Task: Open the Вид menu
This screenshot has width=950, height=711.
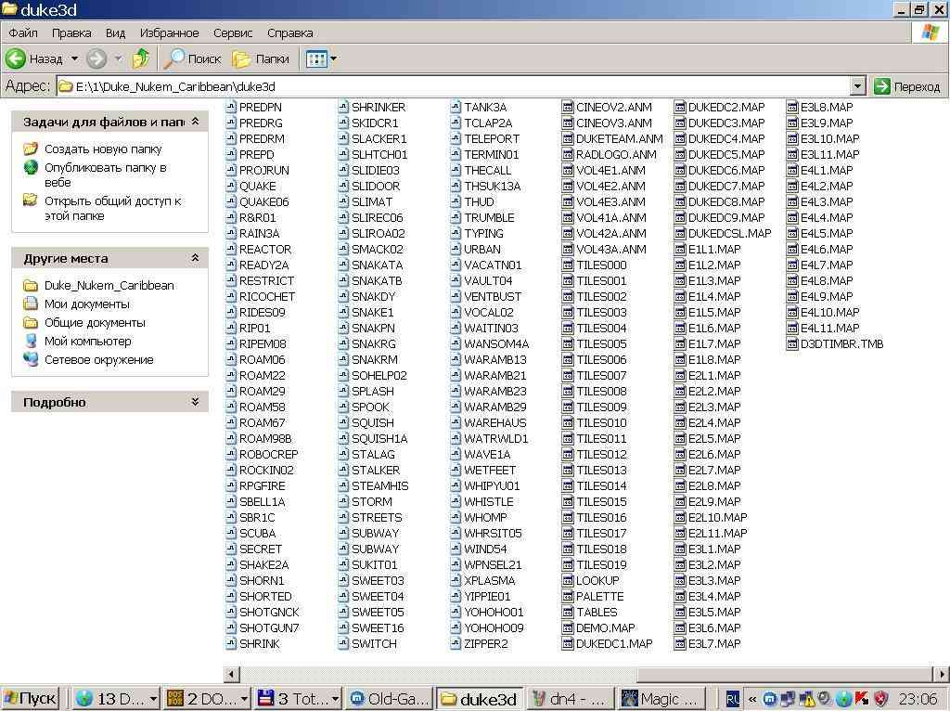Action: 115,32
